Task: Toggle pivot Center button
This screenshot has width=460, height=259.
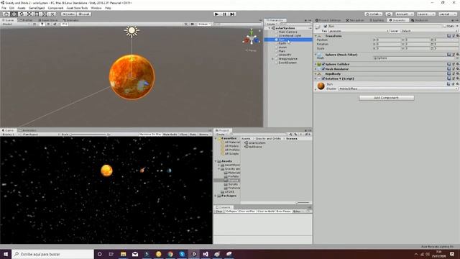Action: point(68,14)
